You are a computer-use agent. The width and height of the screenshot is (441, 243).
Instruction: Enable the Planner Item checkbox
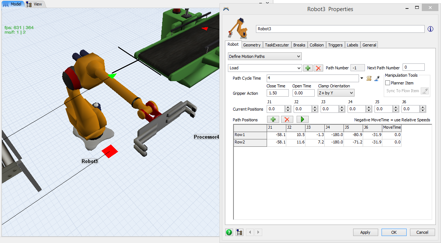coord(387,83)
